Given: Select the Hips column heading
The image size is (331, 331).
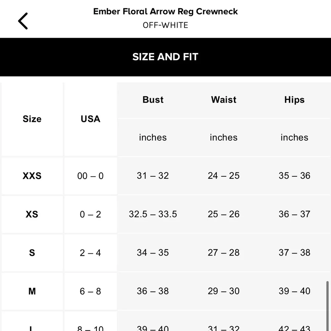Looking at the screenshot, I should pos(294,100).
